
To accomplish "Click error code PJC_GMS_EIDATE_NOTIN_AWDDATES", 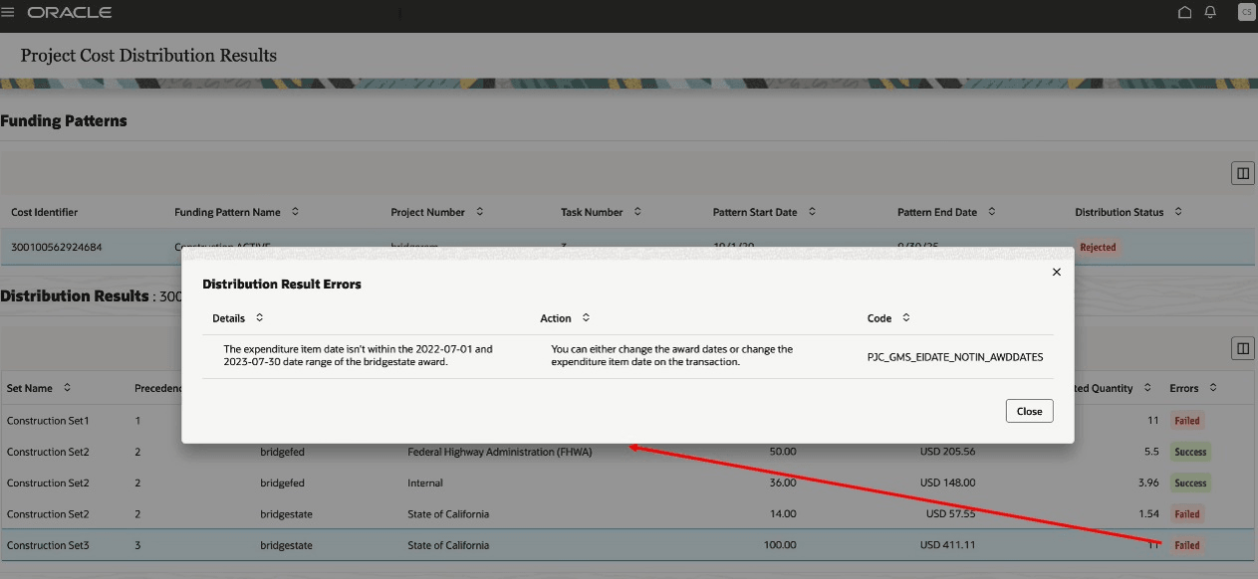I will (x=955, y=357).
